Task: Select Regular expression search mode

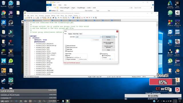Action: tap(66, 59)
